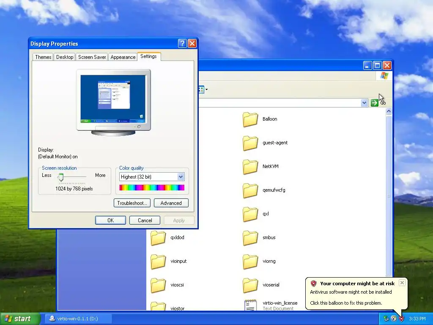Click the middle system tray icon
Viewport: 433px width, 325px height.
[x=394, y=319]
